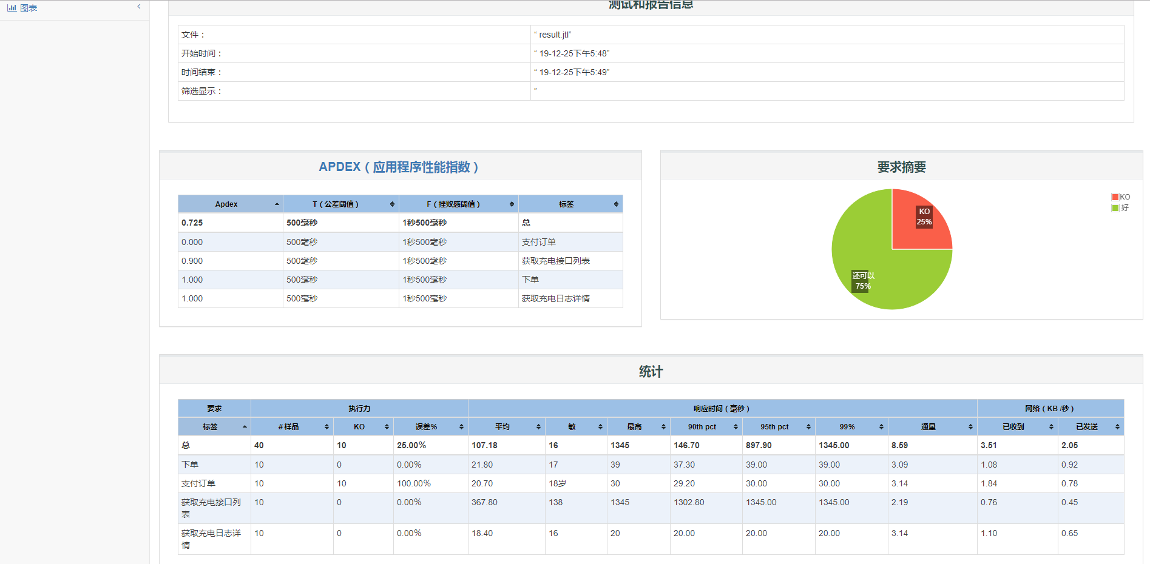Click 获取充电日志详情 label in APDEX table
The height and width of the screenshot is (564, 1150).
click(556, 298)
